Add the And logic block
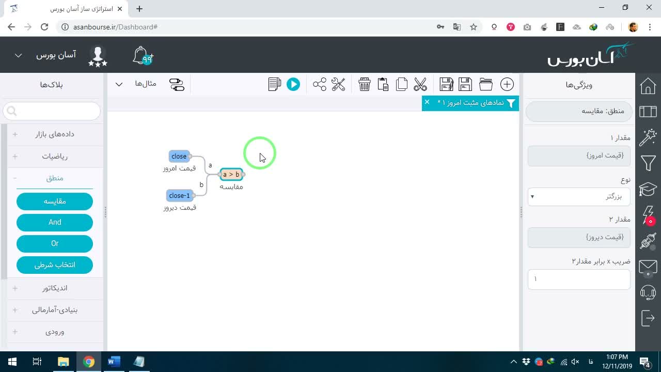Viewport: 661px width, 372px height. tap(55, 222)
